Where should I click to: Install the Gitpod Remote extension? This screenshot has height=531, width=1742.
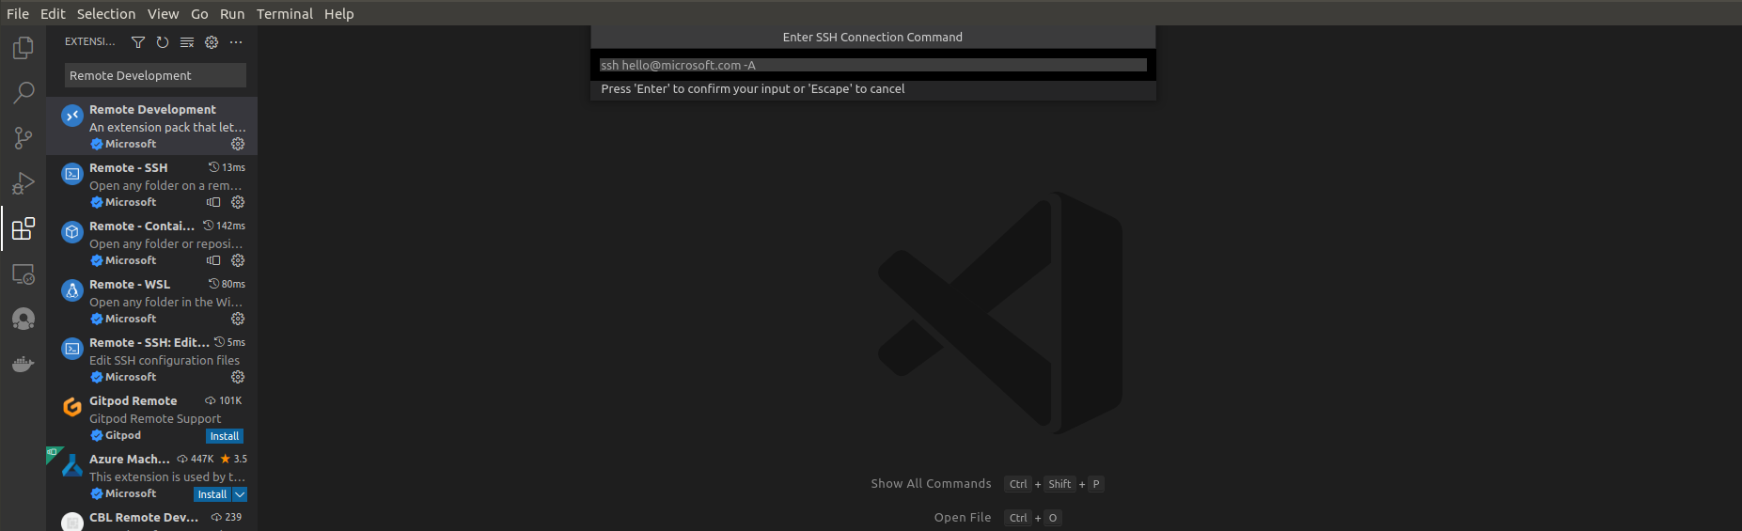[x=225, y=436]
